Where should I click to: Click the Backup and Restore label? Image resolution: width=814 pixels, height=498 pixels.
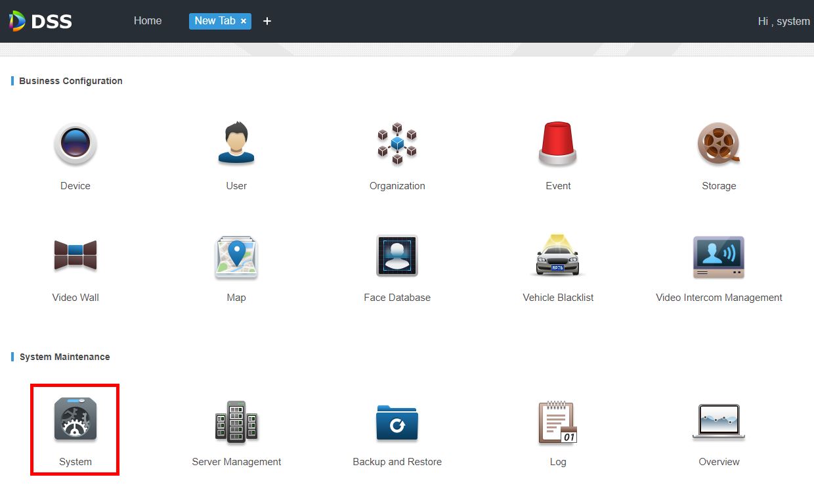pyautogui.click(x=397, y=462)
